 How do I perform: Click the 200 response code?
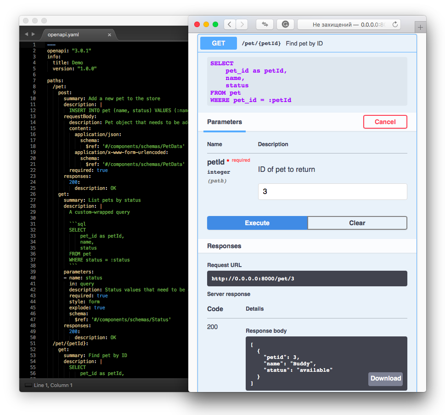(212, 327)
